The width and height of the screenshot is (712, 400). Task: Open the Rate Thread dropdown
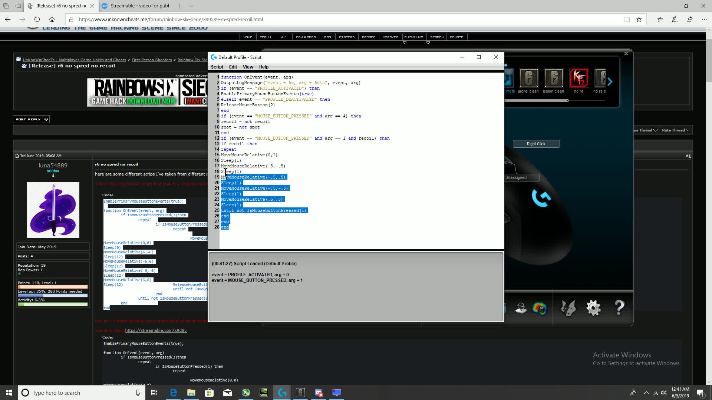coord(676,130)
